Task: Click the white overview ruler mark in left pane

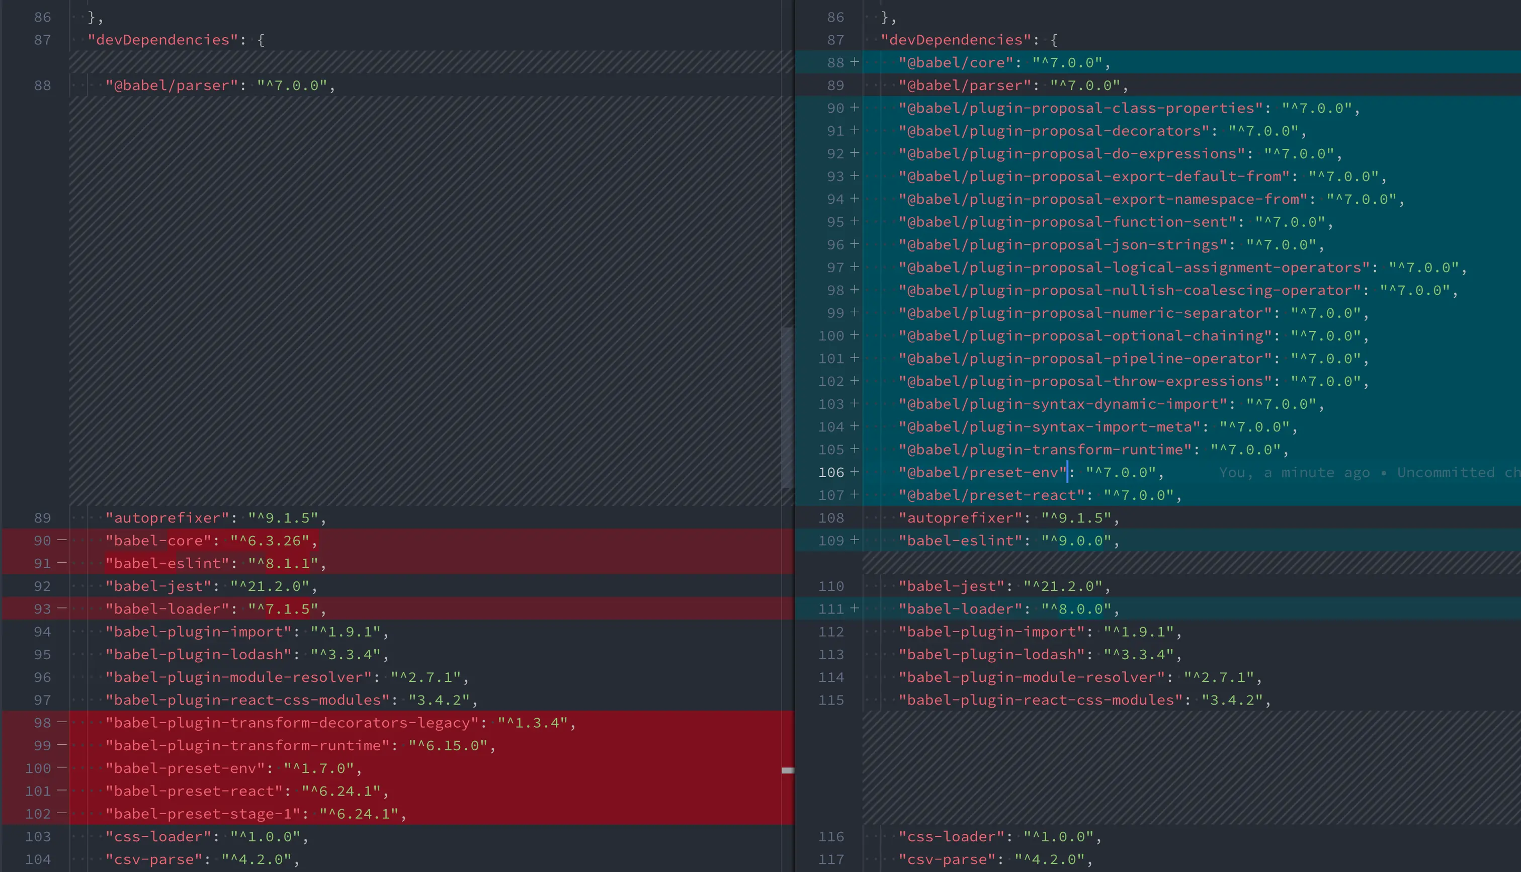Action: (x=788, y=770)
